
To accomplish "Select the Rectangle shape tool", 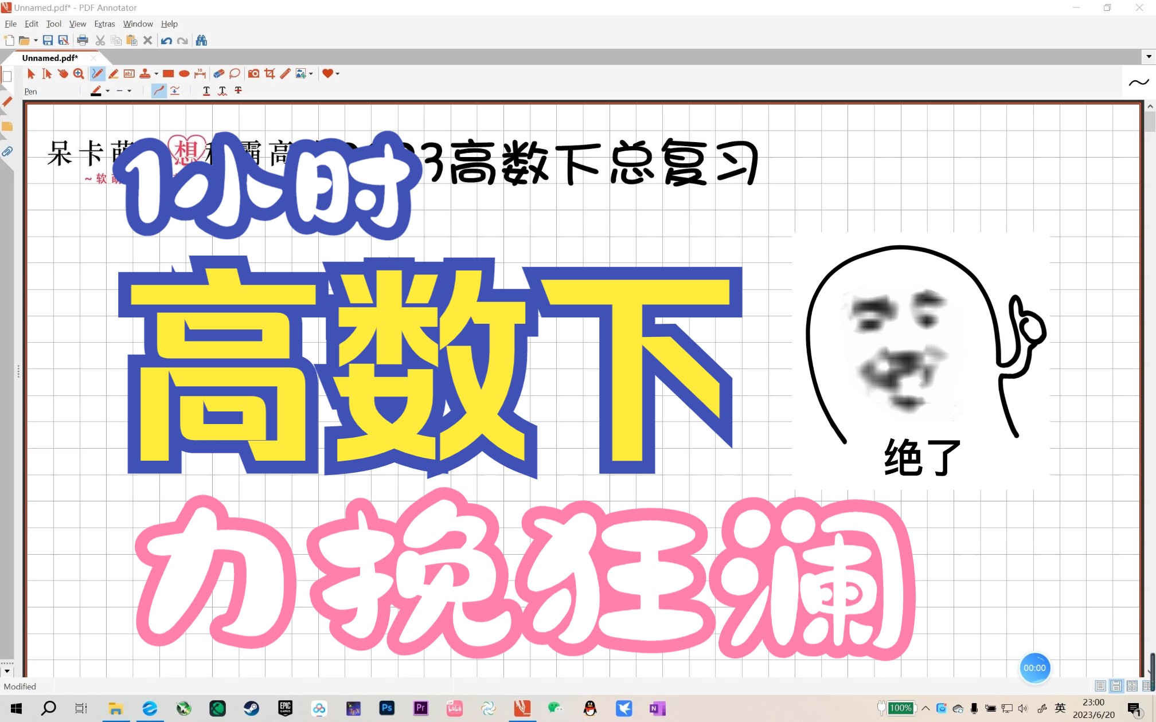I will (x=168, y=73).
